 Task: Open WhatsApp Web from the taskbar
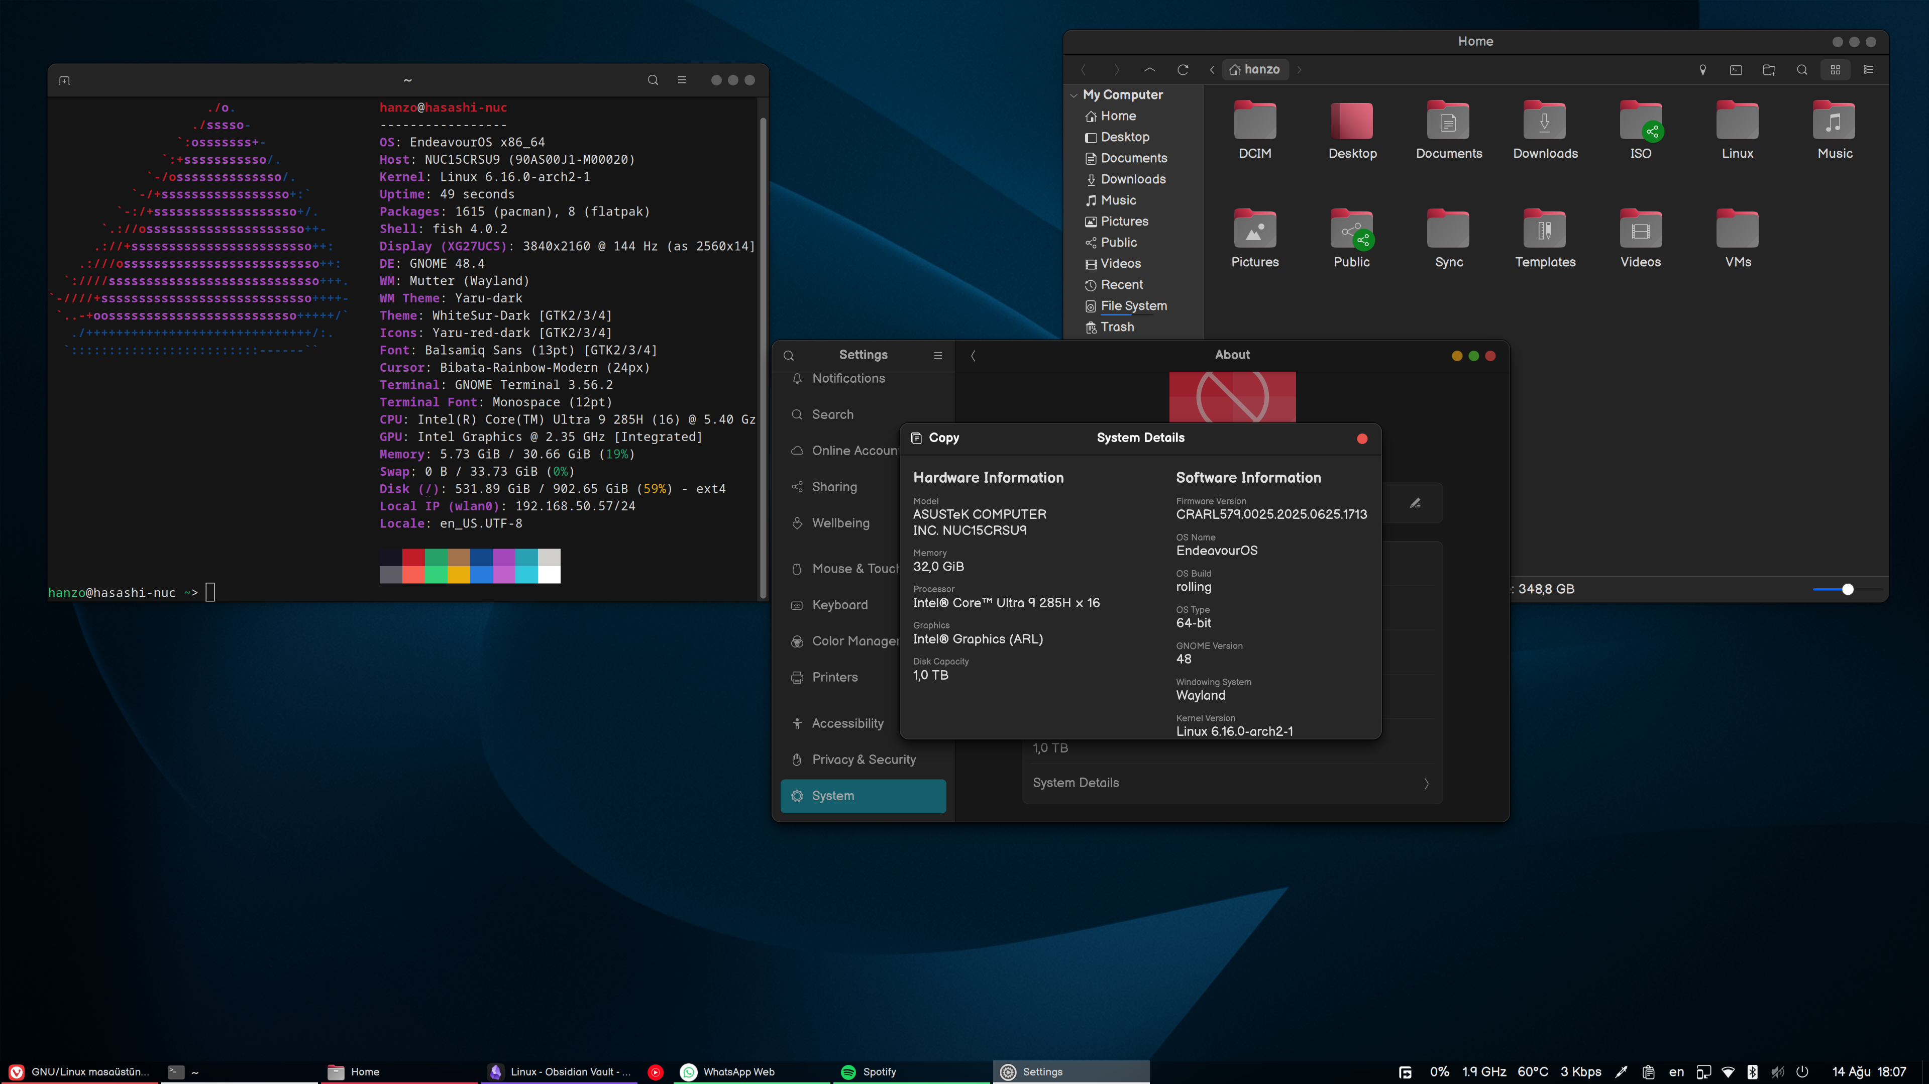pos(751,1071)
